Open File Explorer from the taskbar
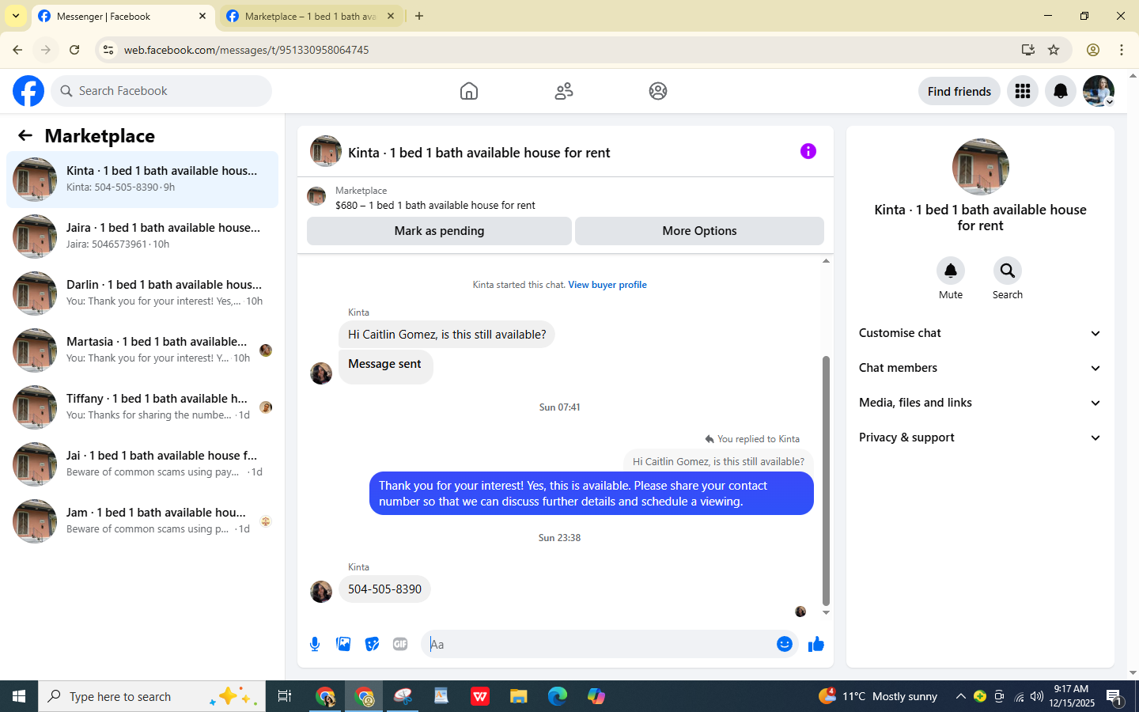Image resolution: width=1139 pixels, height=712 pixels. [x=518, y=696]
